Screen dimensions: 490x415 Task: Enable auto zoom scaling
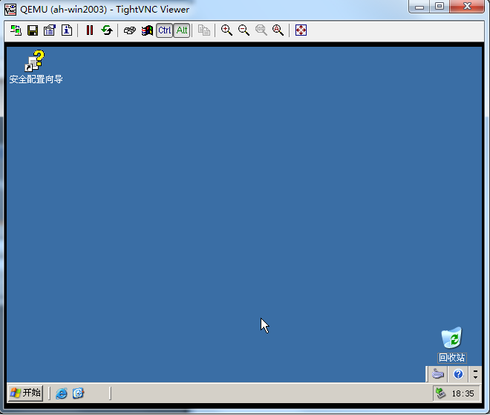tap(278, 30)
